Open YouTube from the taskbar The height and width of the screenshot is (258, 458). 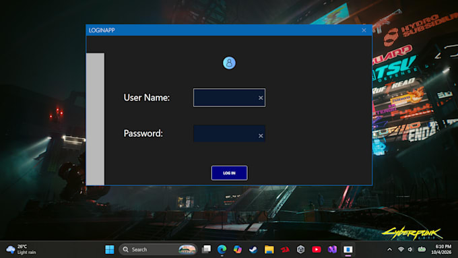click(317, 249)
